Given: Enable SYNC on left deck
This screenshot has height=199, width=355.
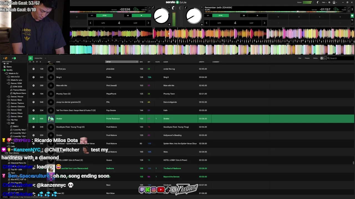Looking at the screenshot, I should 105,15.
